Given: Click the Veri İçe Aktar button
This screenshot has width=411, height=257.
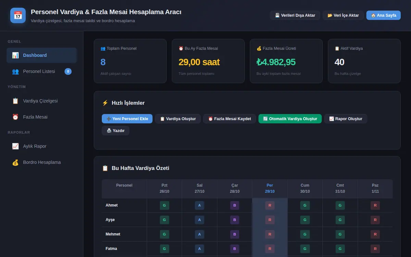Looking at the screenshot, I should tap(343, 15).
